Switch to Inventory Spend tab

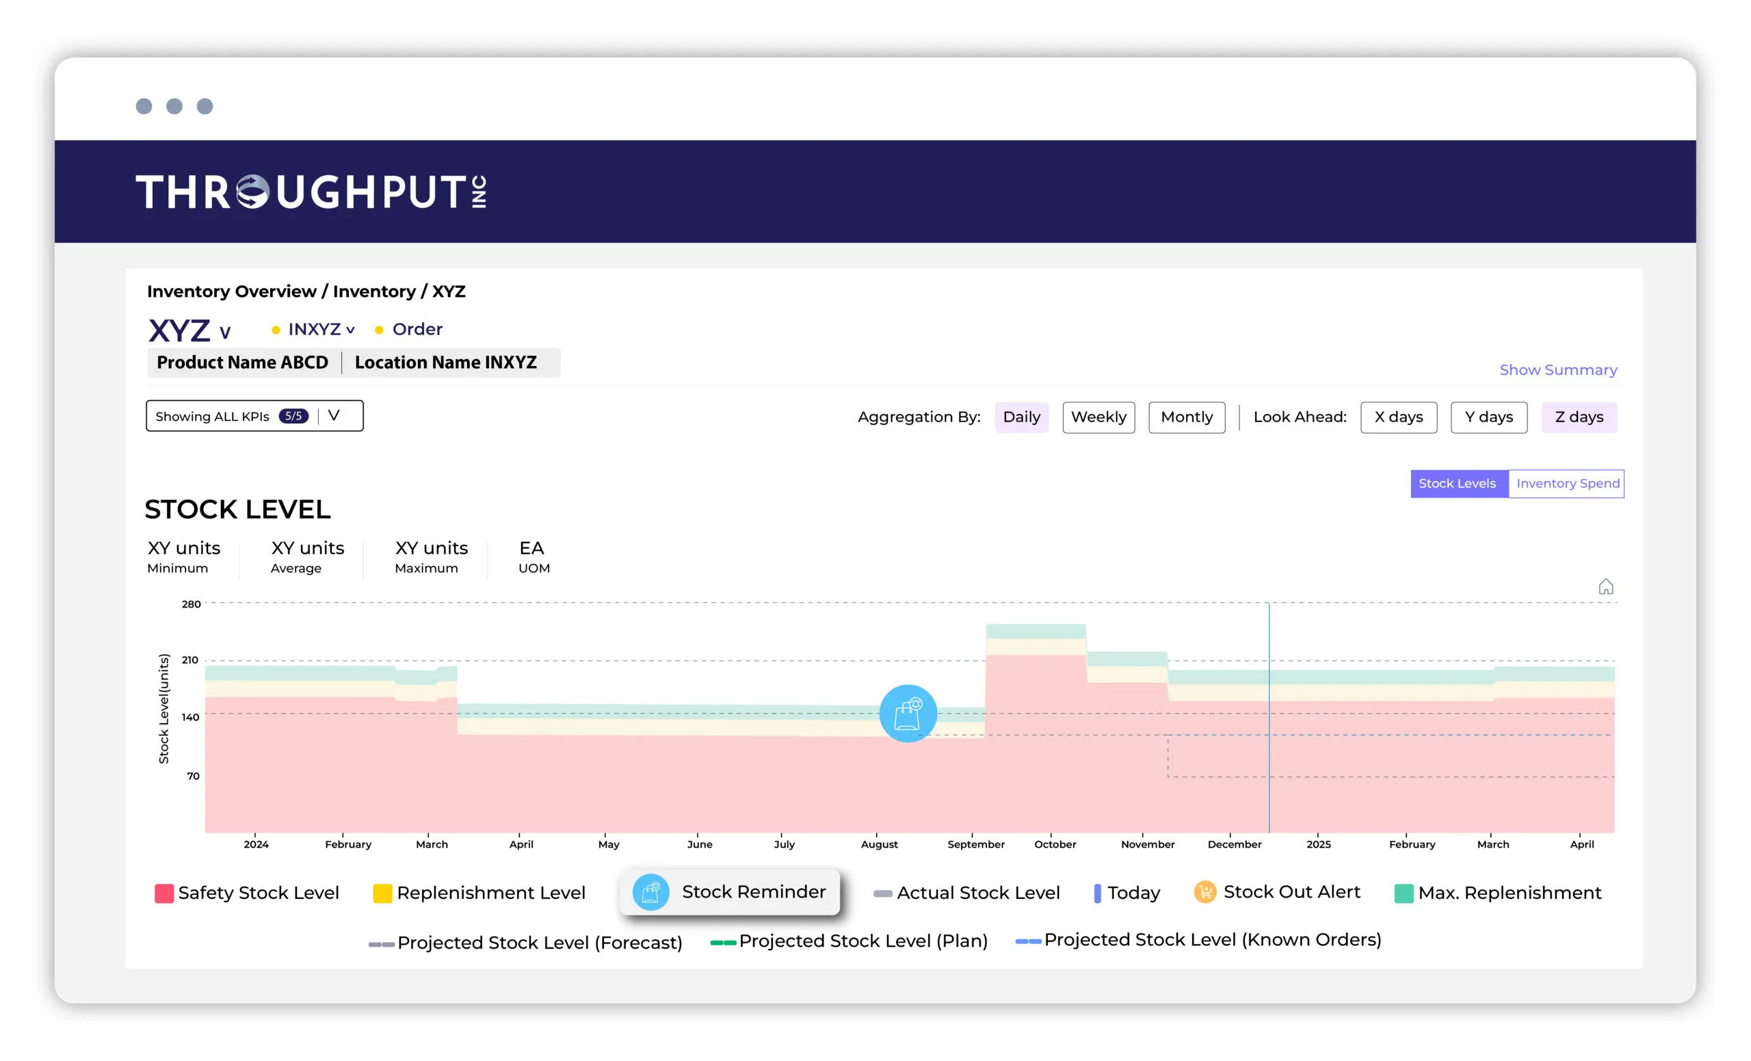pyautogui.click(x=1566, y=483)
